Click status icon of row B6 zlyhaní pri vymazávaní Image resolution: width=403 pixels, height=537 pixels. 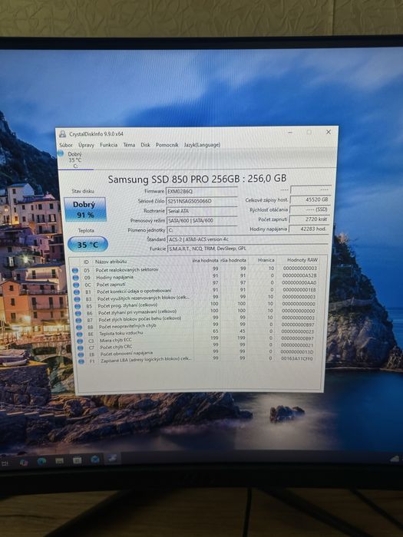(x=78, y=313)
